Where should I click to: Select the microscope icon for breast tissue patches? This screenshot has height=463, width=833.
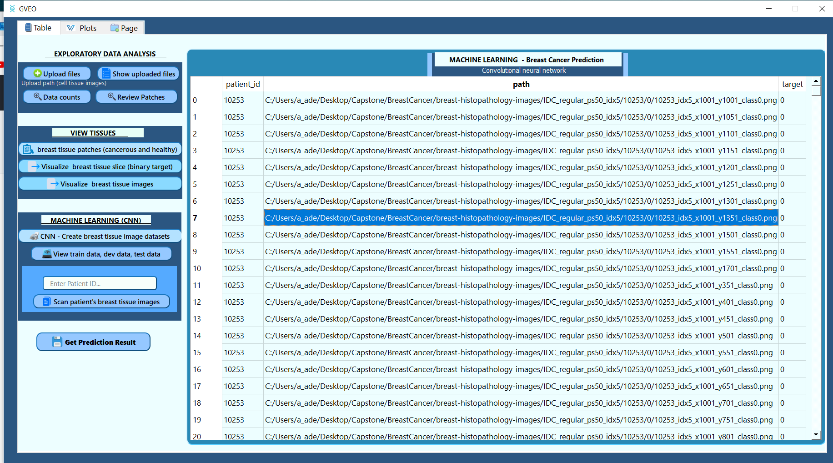(28, 149)
